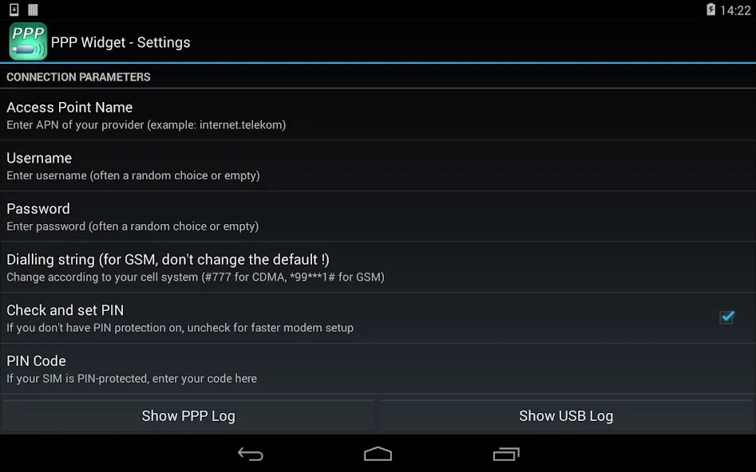This screenshot has height=472, width=756.
Task: Open the Dialling string setting
Action: 378,267
